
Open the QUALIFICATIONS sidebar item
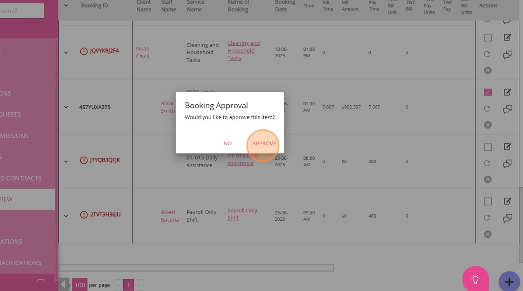tap(21, 263)
